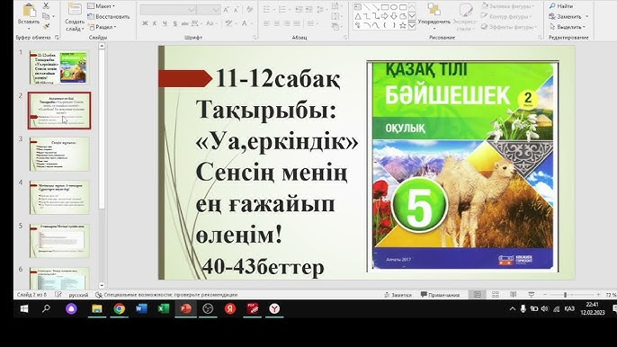Open slide sorter view icon

[496, 294]
